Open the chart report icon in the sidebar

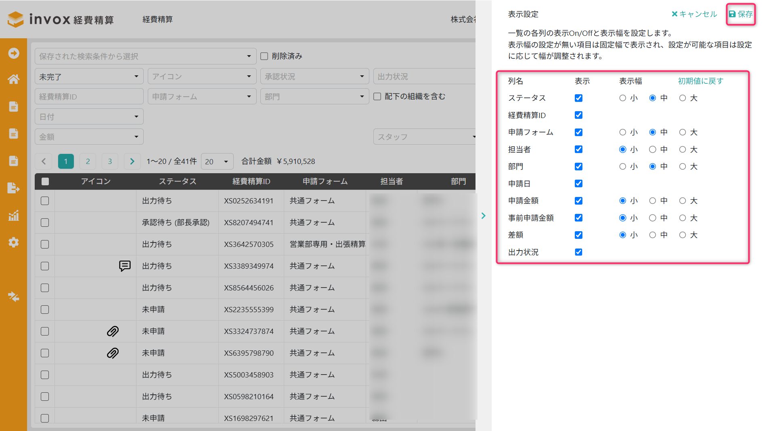coord(14,215)
